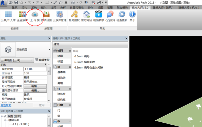
Task: Switch to the 建模大师（机电） ribbon tab
Action: [189, 8]
